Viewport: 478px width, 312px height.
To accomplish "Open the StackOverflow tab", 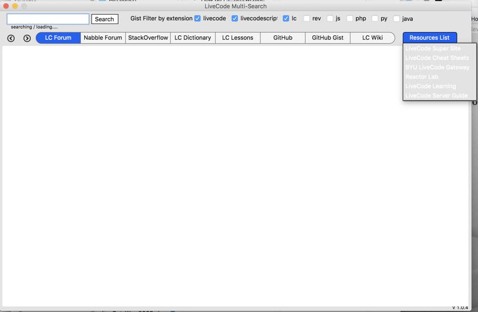I will pos(148,38).
